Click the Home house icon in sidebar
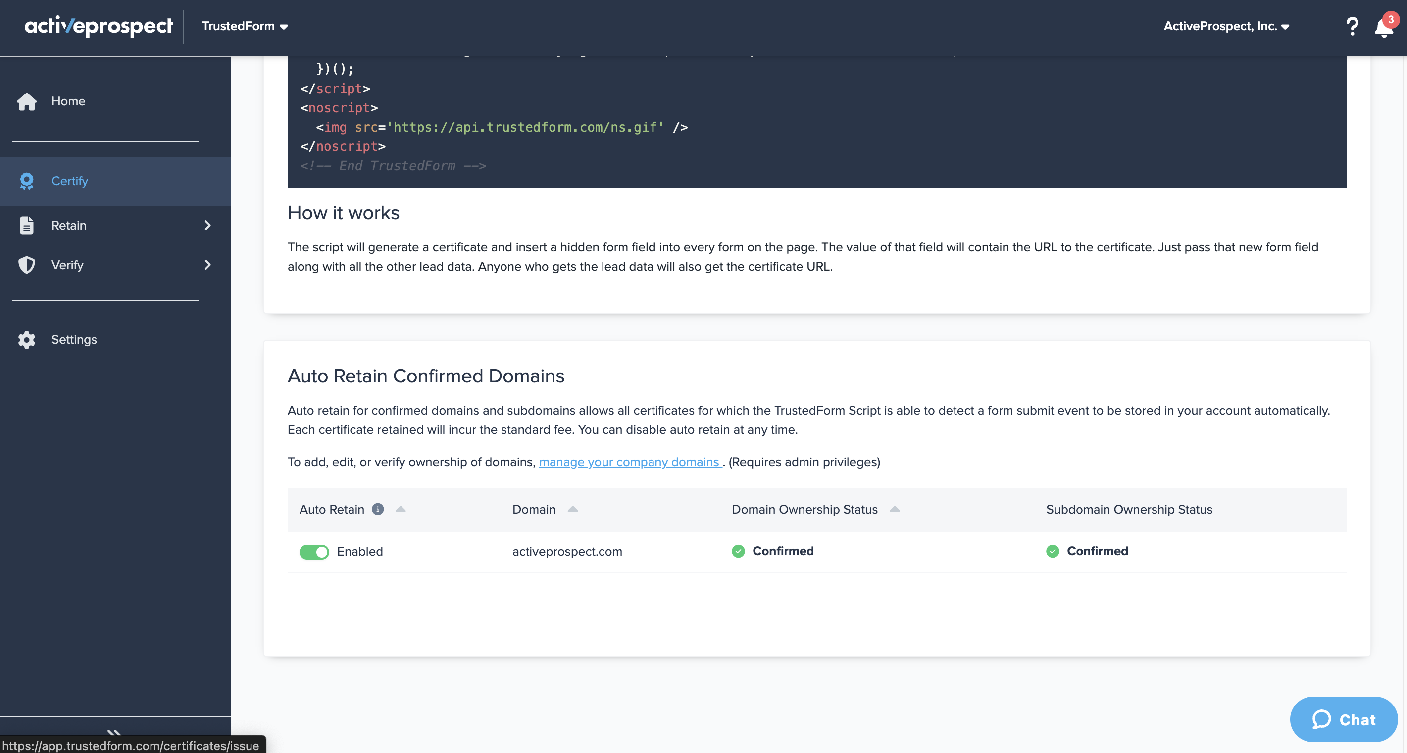This screenshot has width=1407, height=753. pyautogui.click(x=27, y=101)
